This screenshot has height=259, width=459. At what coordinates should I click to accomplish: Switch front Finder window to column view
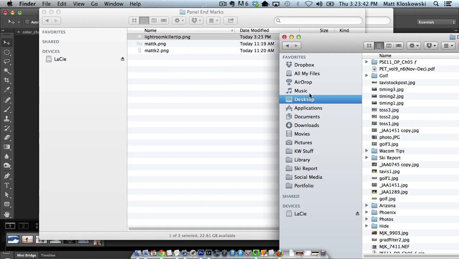coord(389,46)
